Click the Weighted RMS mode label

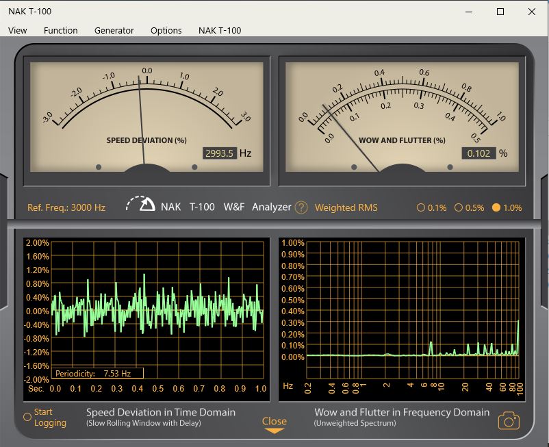coord(346,207)
